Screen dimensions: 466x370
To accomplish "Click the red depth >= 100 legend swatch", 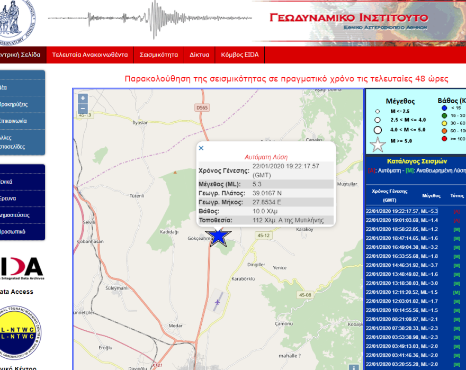I will [x=444, y=139].
